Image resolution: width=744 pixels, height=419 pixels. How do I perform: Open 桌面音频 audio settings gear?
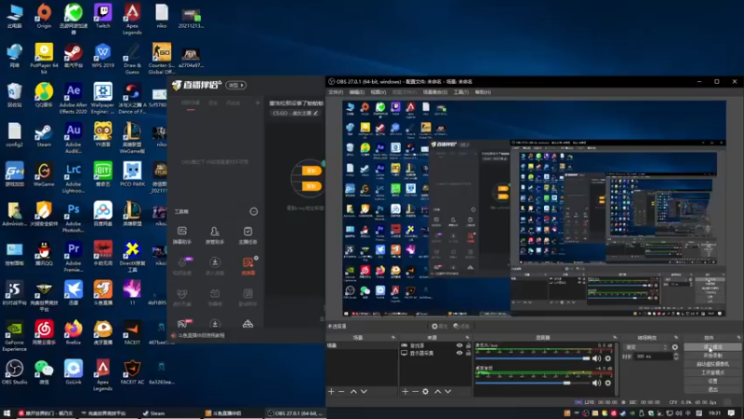coord(608,383)
